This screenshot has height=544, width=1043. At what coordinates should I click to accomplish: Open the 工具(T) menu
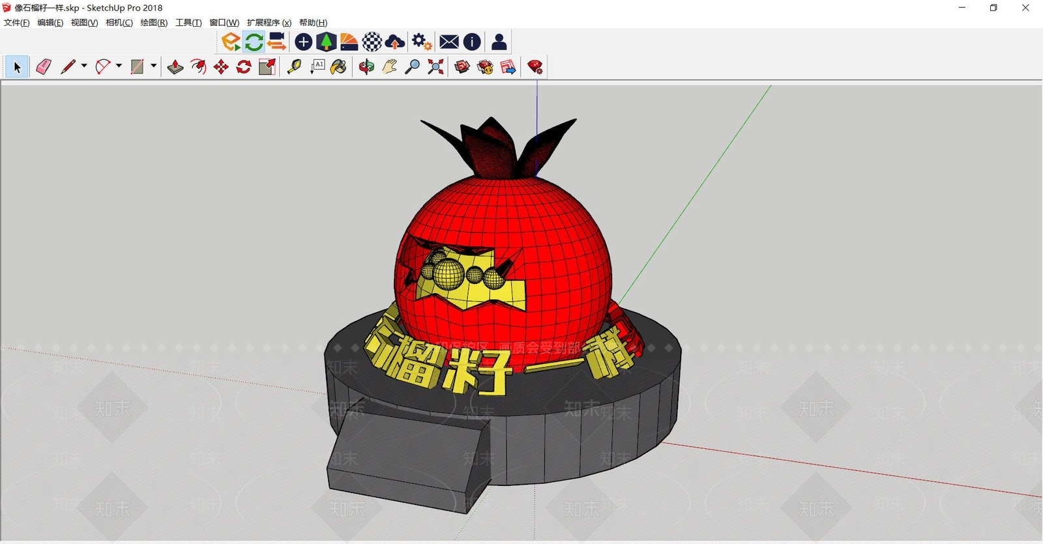pos(188,23)
